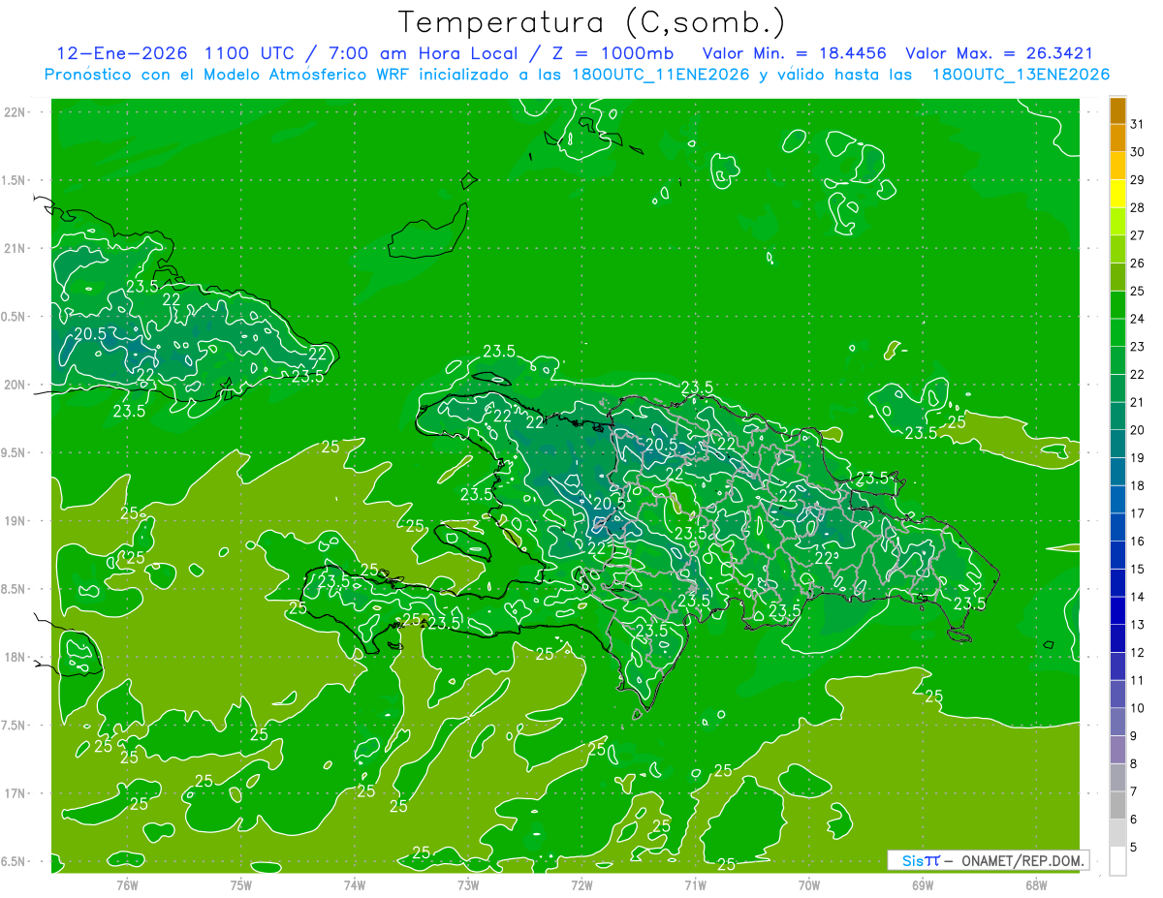Click the '18N' latitude axis label
The image size is (1163, 898).
pos(15,657)
